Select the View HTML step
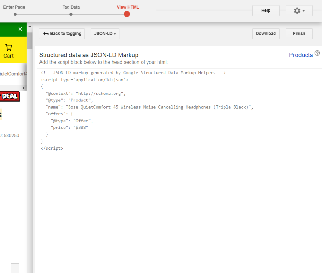 (128, 7)
